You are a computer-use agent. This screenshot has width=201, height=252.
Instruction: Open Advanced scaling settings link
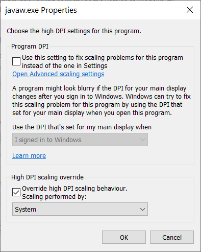(58, 74)
